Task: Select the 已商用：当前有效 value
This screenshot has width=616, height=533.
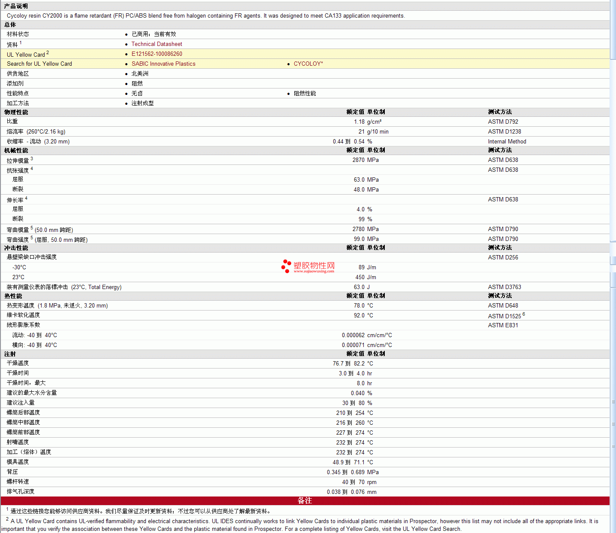Action: (154, 34)
